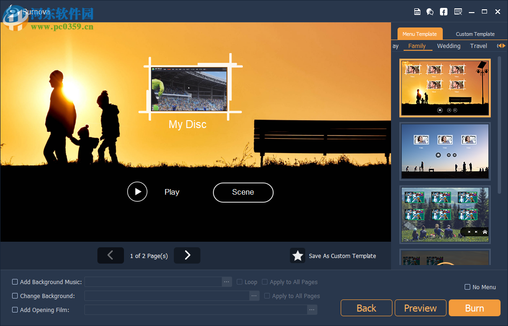
Task: Click the change background path field
Action: (167, 296)
